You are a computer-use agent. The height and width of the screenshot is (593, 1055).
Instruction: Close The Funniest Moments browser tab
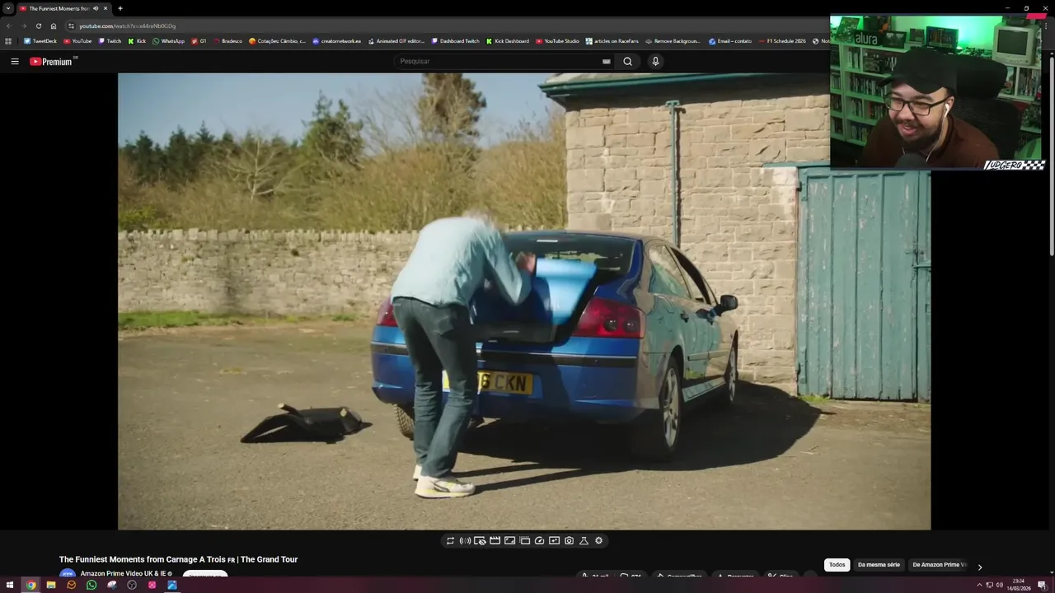(x=105, y=8)
